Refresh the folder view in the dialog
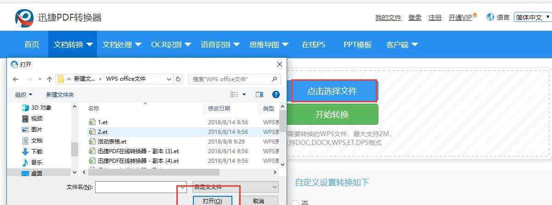This screenshot has height=205, width=552. click(179, 79)
